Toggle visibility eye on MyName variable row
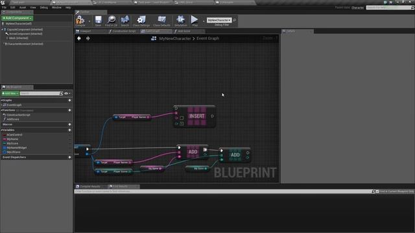 click(x=70, y=139)
